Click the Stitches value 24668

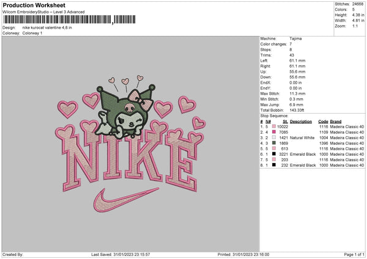coord(358,4)
